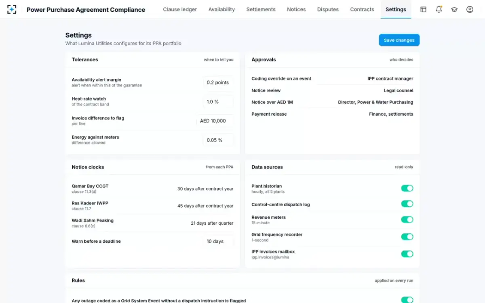This screenshot has width=485, height=303.
Task: Click the Coding override on an event label
Action: (281, 79)
